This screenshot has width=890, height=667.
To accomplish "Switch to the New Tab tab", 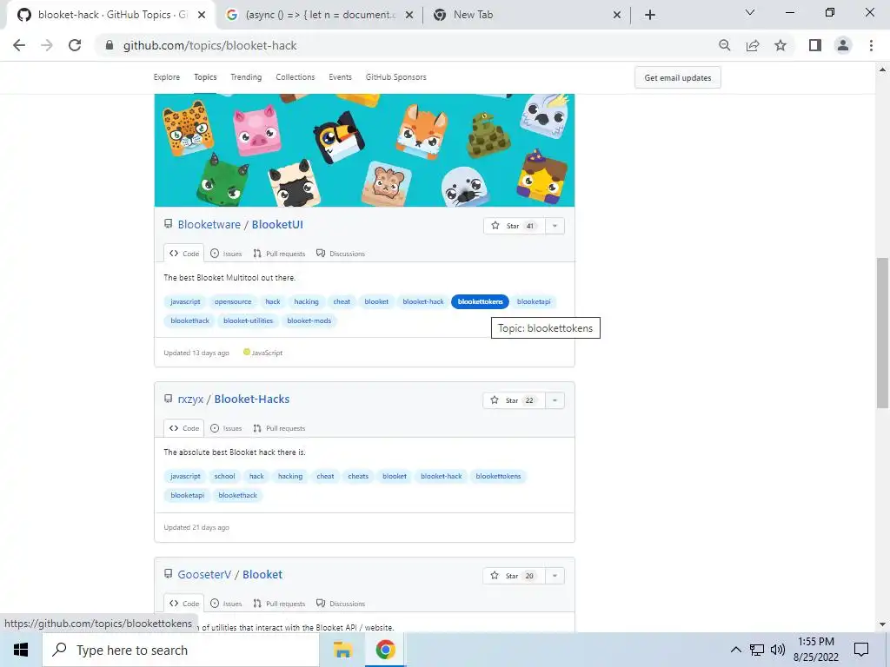I will coord(526,15).
